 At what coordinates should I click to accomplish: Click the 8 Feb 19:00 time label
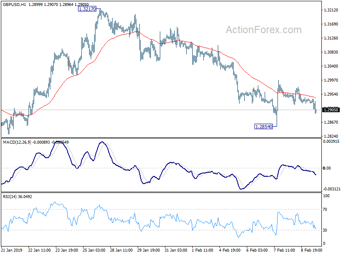click(x=312, y=250)
